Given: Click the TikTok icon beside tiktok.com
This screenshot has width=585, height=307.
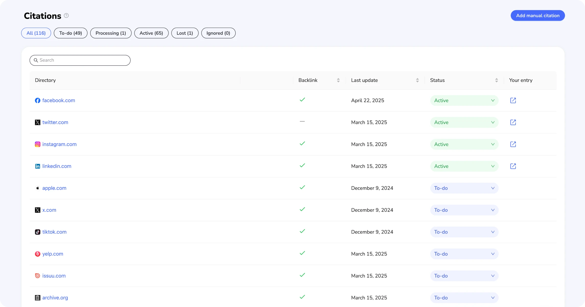Looking at the screenshot, I should 38,232.
